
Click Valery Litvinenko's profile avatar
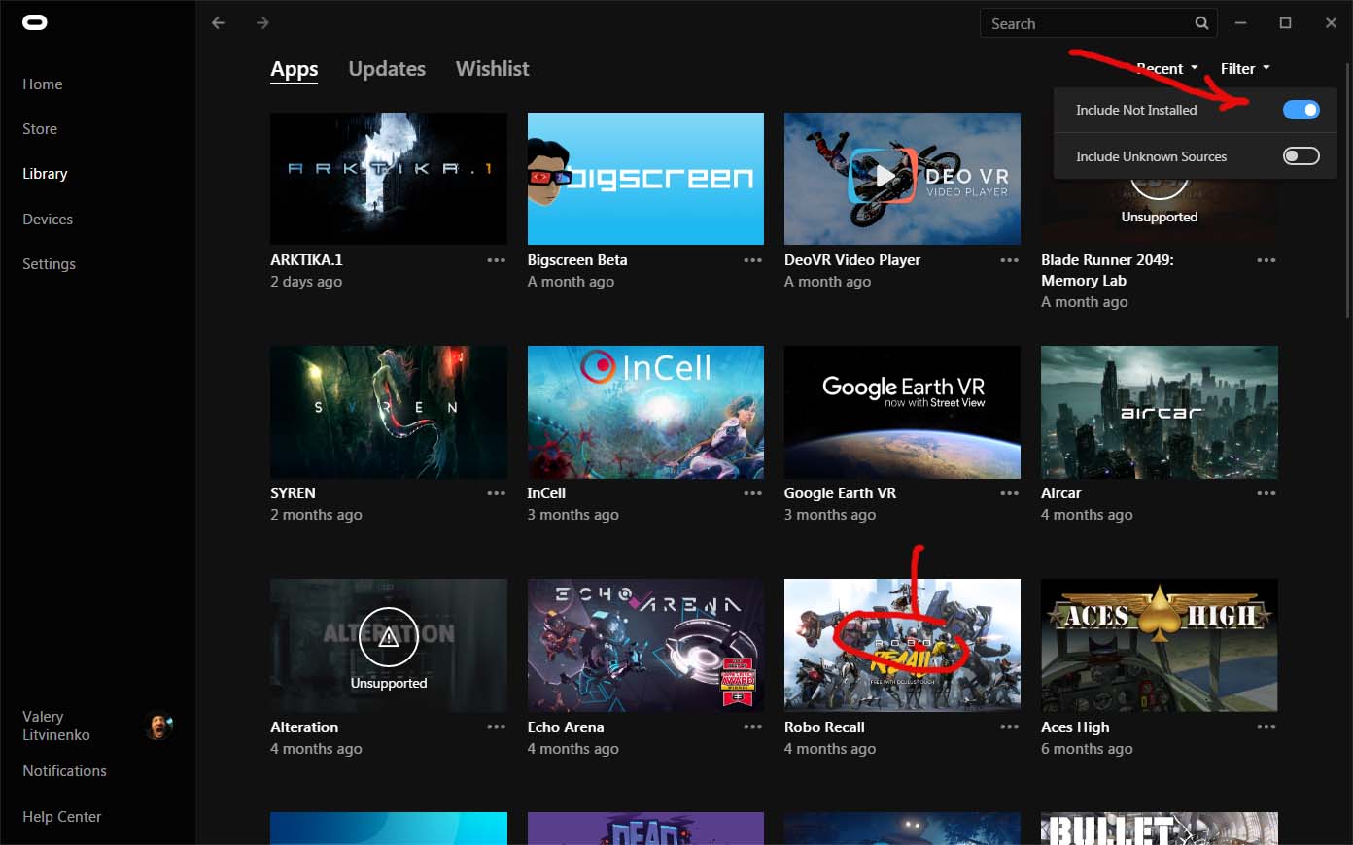point(158,726)
